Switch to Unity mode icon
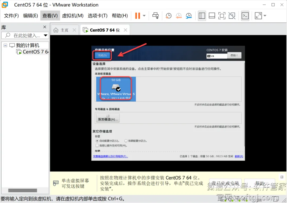287x203 pixels. pos(232,16)
